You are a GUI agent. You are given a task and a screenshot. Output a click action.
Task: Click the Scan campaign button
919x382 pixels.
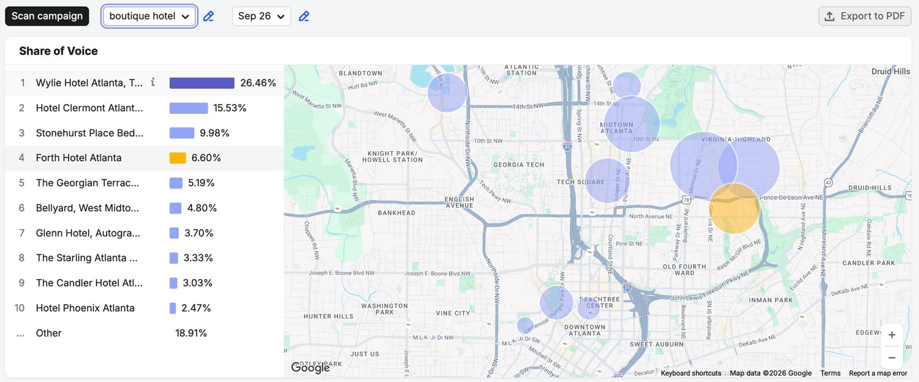[47, 16]
